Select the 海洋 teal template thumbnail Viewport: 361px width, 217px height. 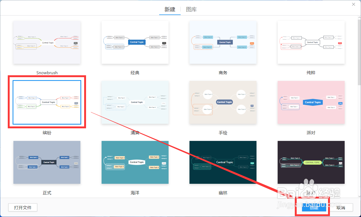pyautogui.click(x=135, y=162)
